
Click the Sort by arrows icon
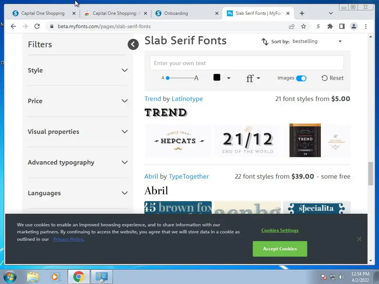(265, 41)
